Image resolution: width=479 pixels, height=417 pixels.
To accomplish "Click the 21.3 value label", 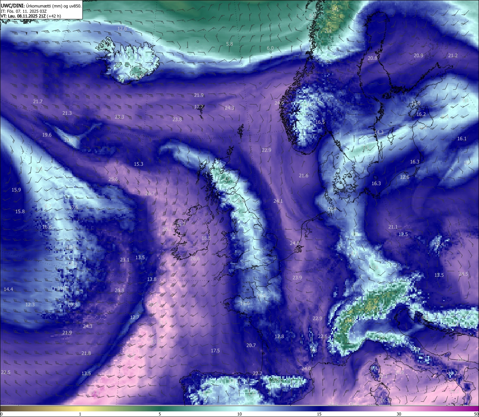I will point(67,113).
